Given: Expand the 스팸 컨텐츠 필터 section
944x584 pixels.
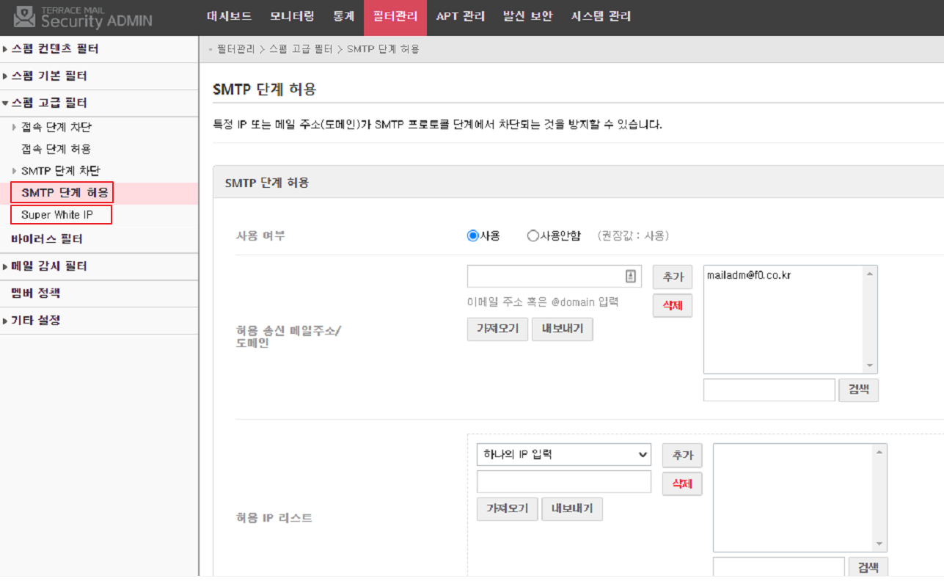Looking at the screenshot, I should click(55, 49).
